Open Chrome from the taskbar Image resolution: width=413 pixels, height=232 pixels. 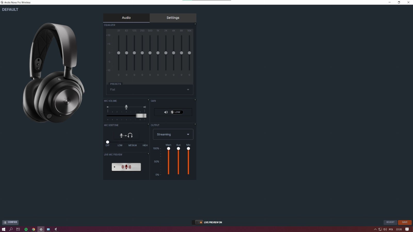pos(34,229)
